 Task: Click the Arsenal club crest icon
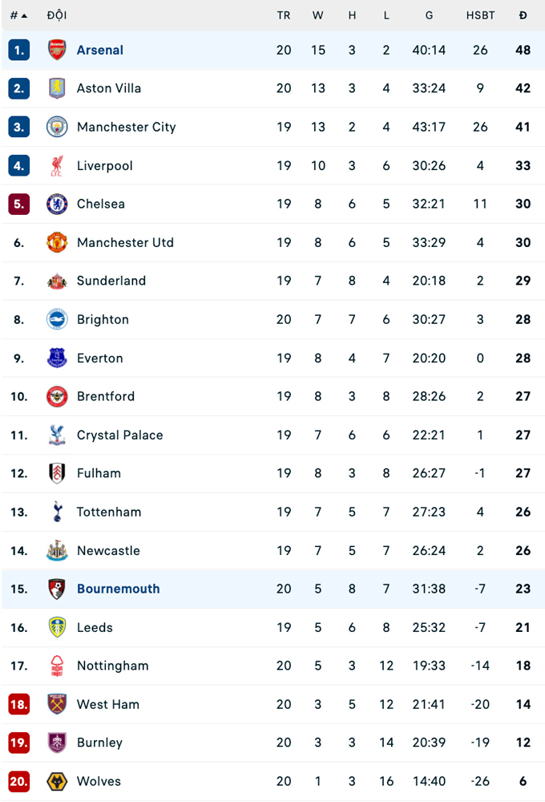pyautogui.click(x=57, y=50)
